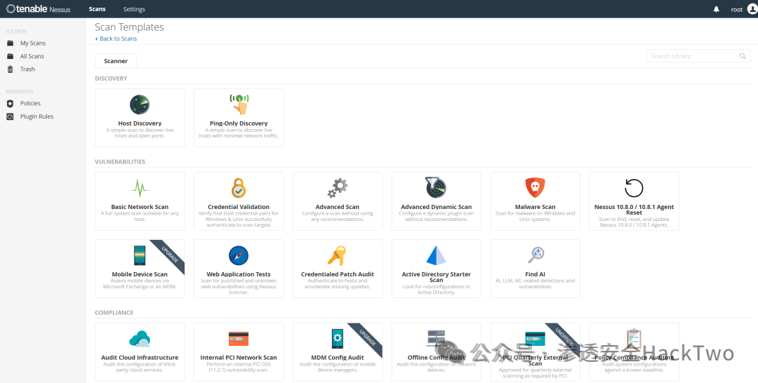The height and width of the screenshot is (383, 758).
Task: Open the Trash folder label
Action: 27,69
